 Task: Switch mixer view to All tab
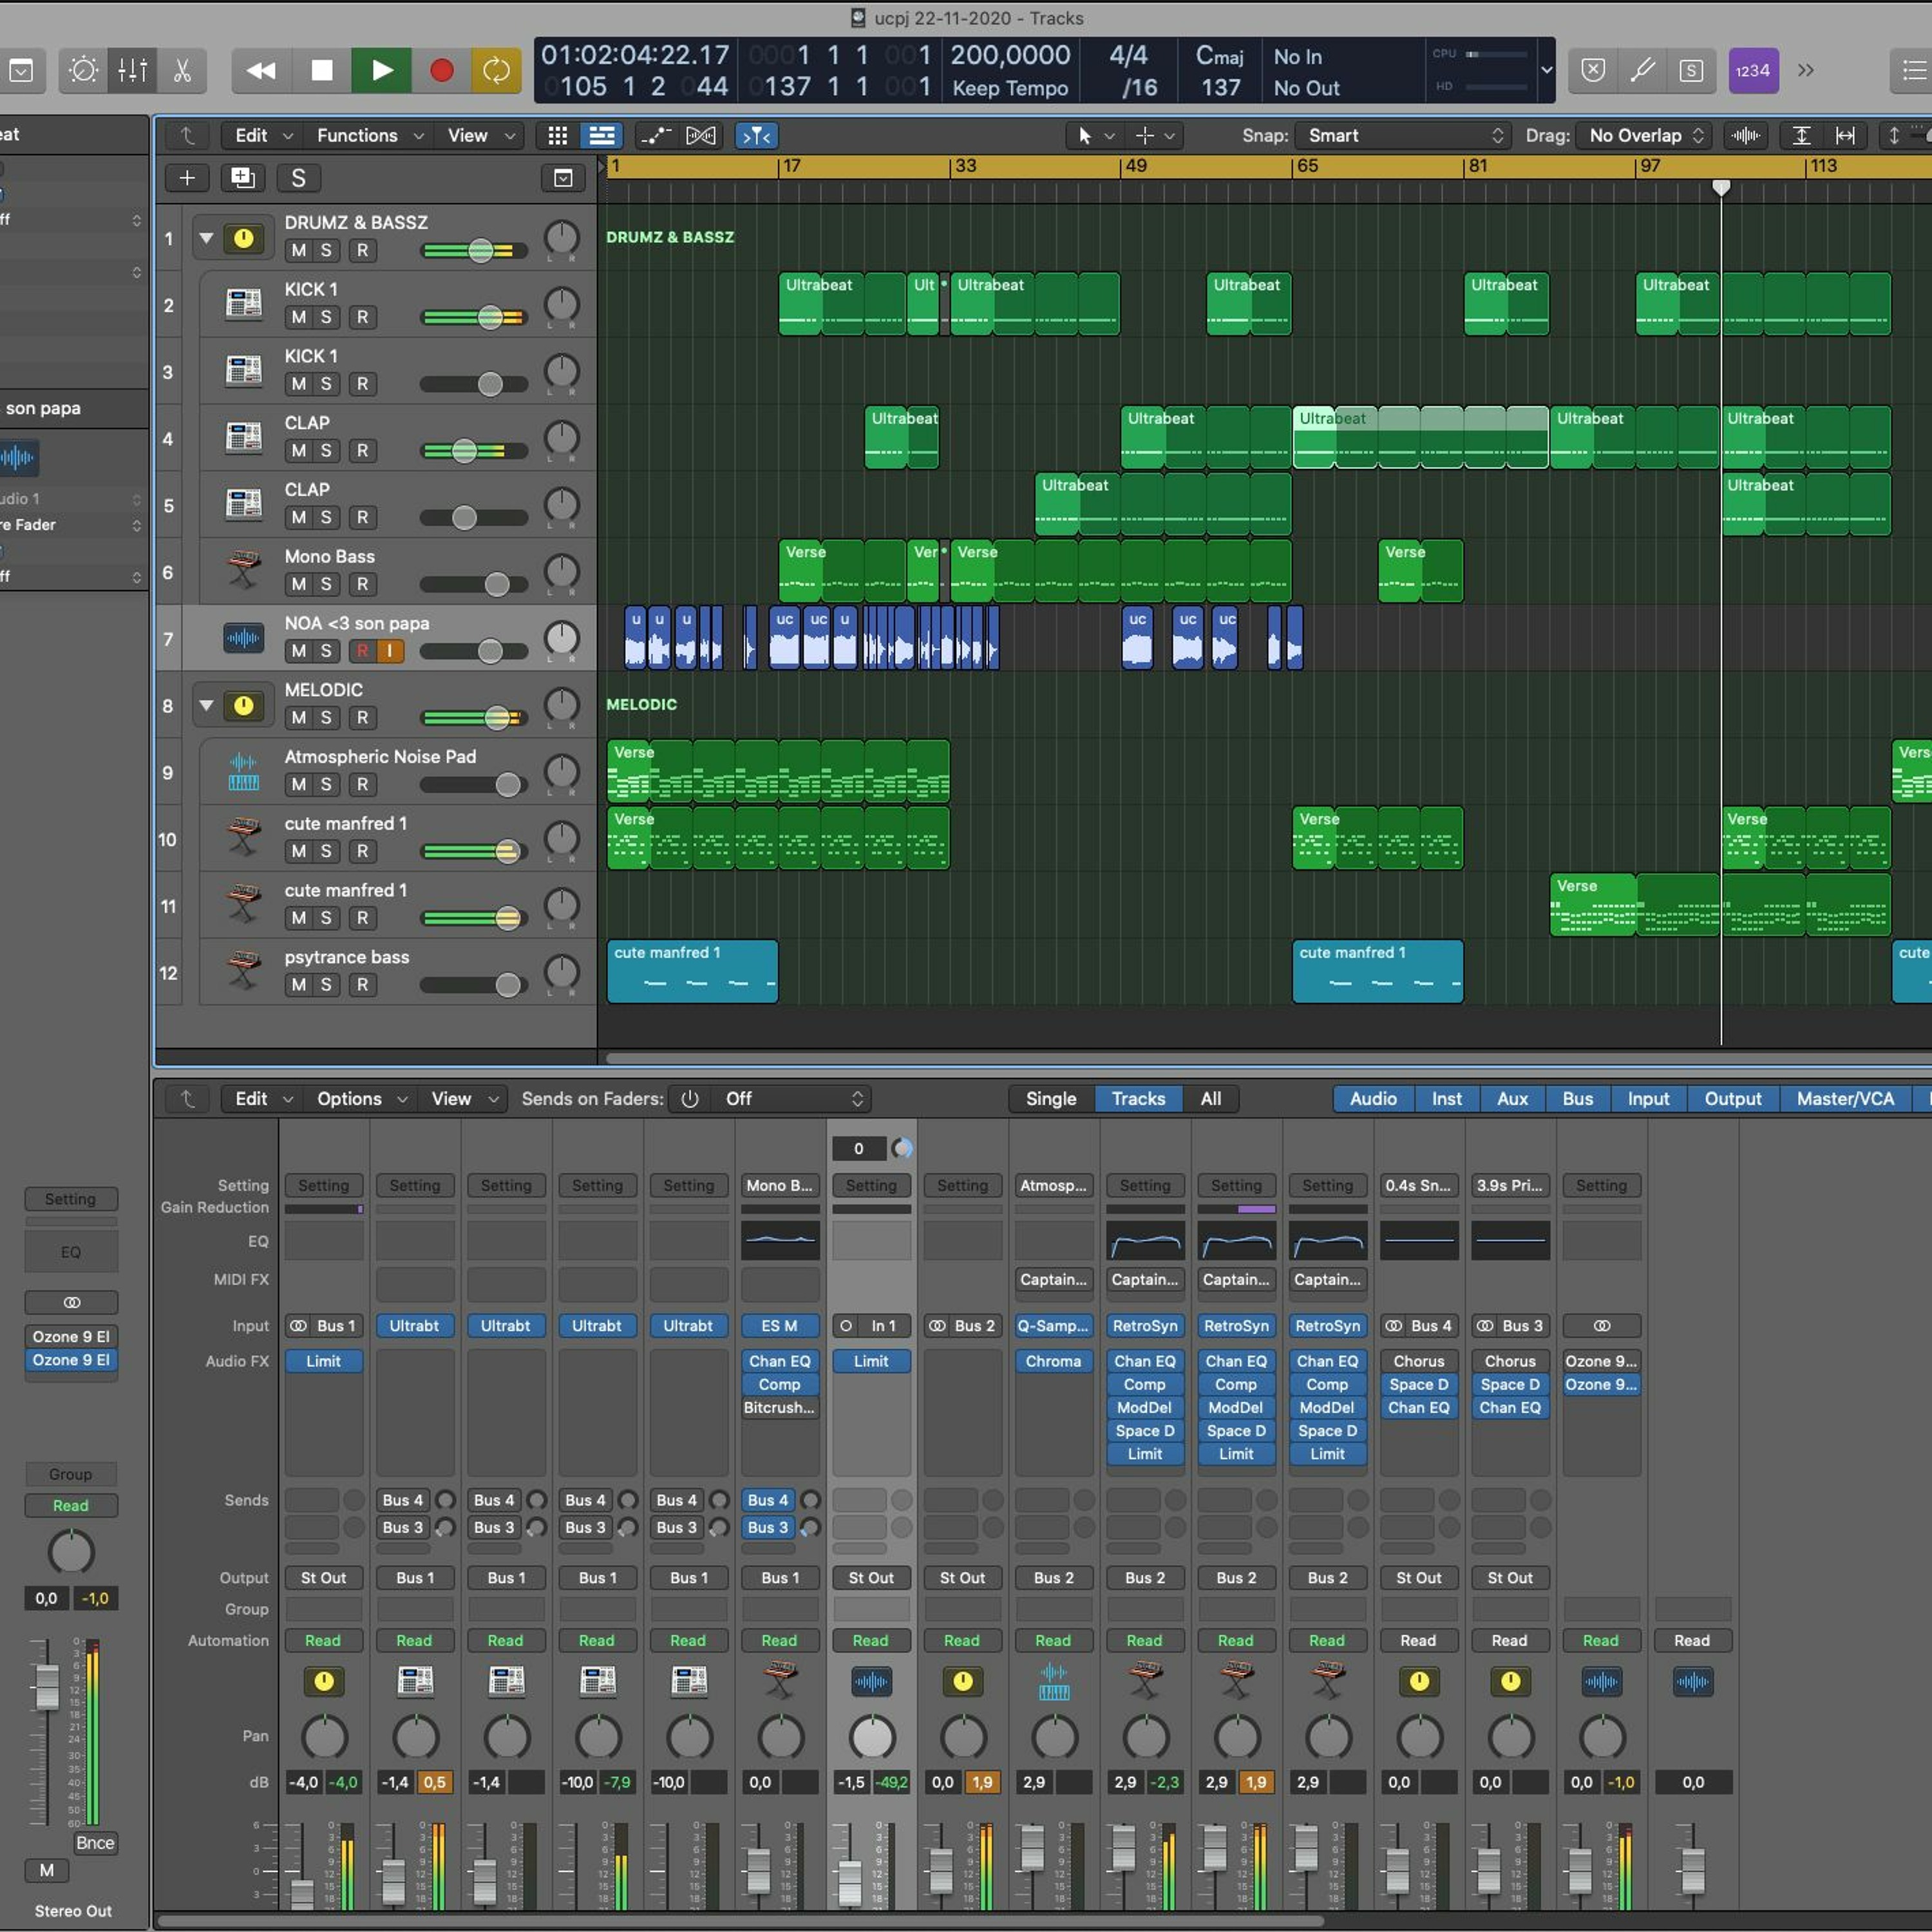(1210, 1098)
